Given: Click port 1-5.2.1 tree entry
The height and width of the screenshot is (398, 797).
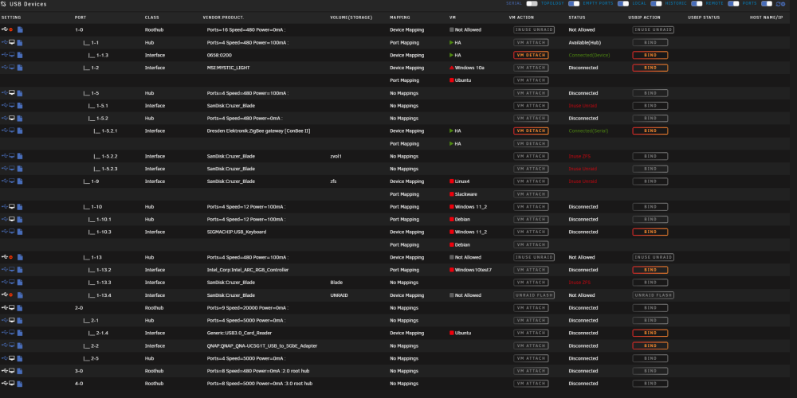Looking at the screenshot, I should tap(105, 131).
